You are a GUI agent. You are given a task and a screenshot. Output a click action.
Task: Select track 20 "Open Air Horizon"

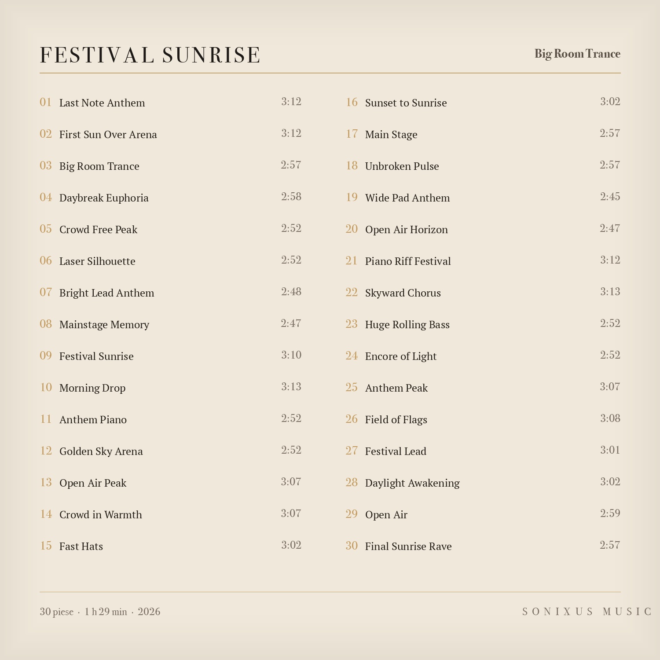pyautogui.click(x=483, y=229)
